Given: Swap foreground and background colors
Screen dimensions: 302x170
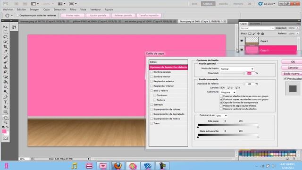Looking at the screenshot, I should 8,127.
